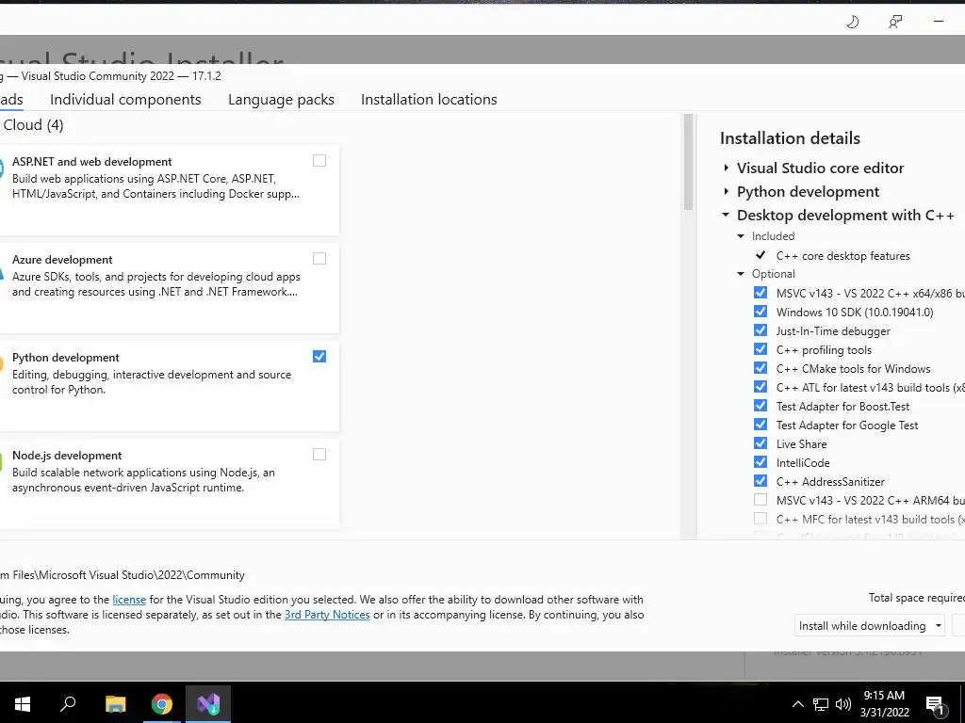
Task: Expand Visual Studio core editor details
Action: click(727, 168)
